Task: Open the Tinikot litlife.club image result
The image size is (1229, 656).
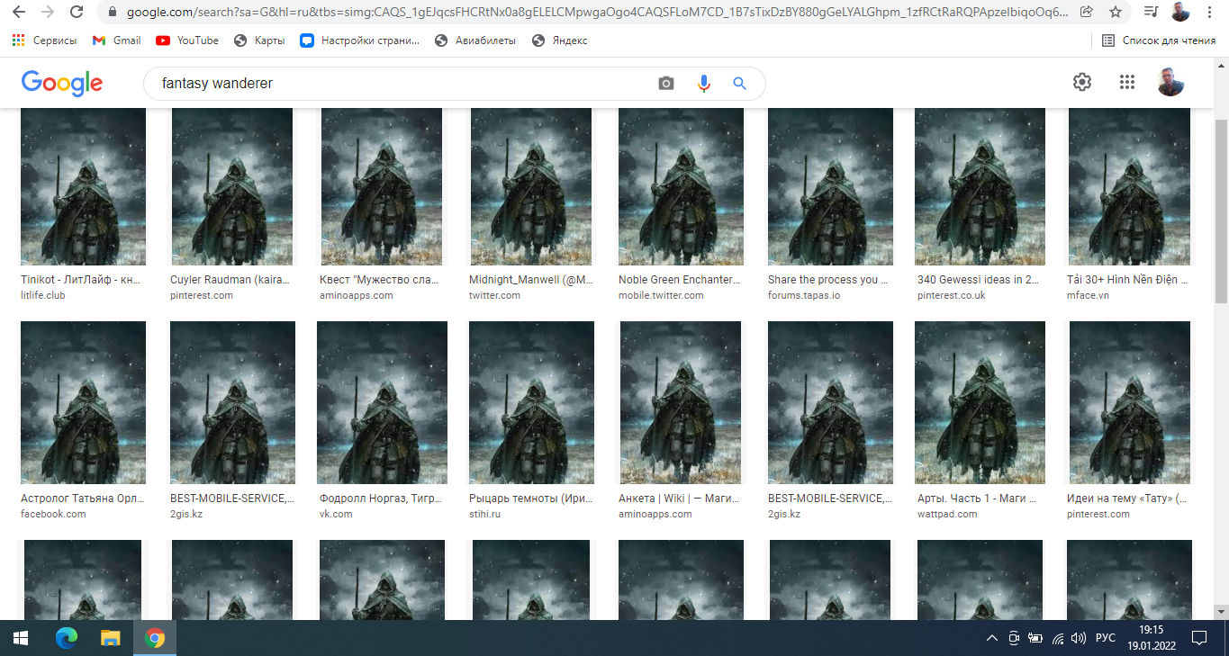Action: click(83, 186)
